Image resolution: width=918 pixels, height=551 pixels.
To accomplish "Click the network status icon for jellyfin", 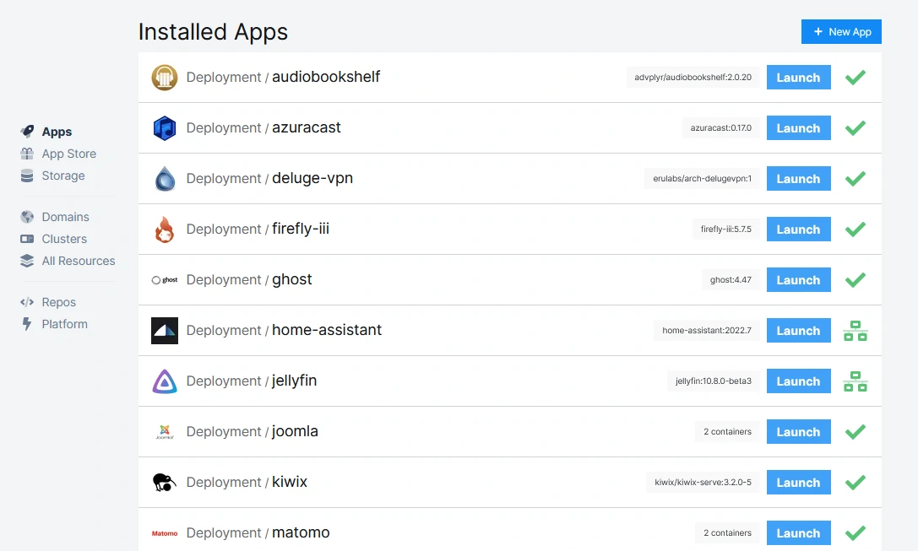I will coord(856,381).
